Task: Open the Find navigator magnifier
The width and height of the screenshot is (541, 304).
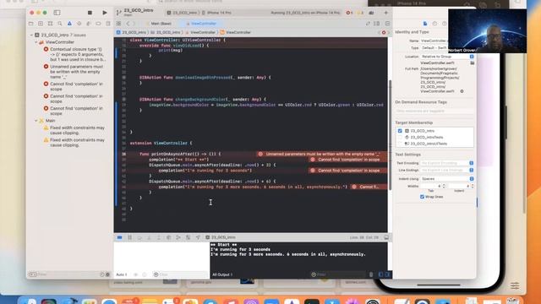Action: pyautogui.click(x=60, y=24)
